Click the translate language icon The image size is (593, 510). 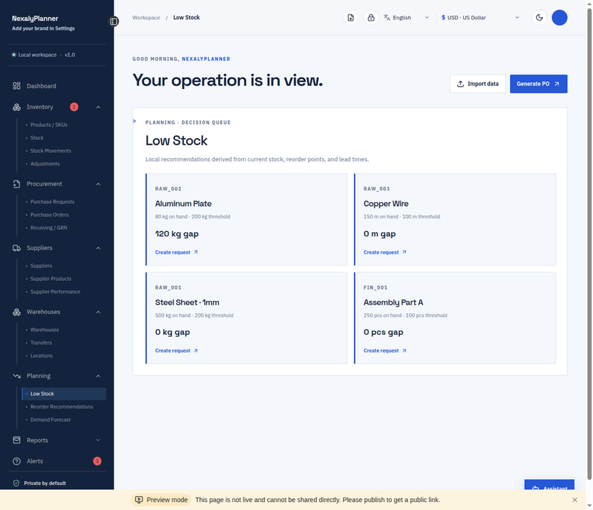click(x=387, y=17)
